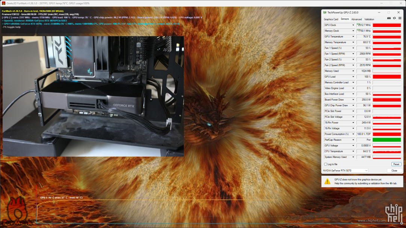The height and width of the screenshot is (228, 406).
Task: Expand the GPU Chip Power Draw dropdown
Action: click(x=353, y=105)
